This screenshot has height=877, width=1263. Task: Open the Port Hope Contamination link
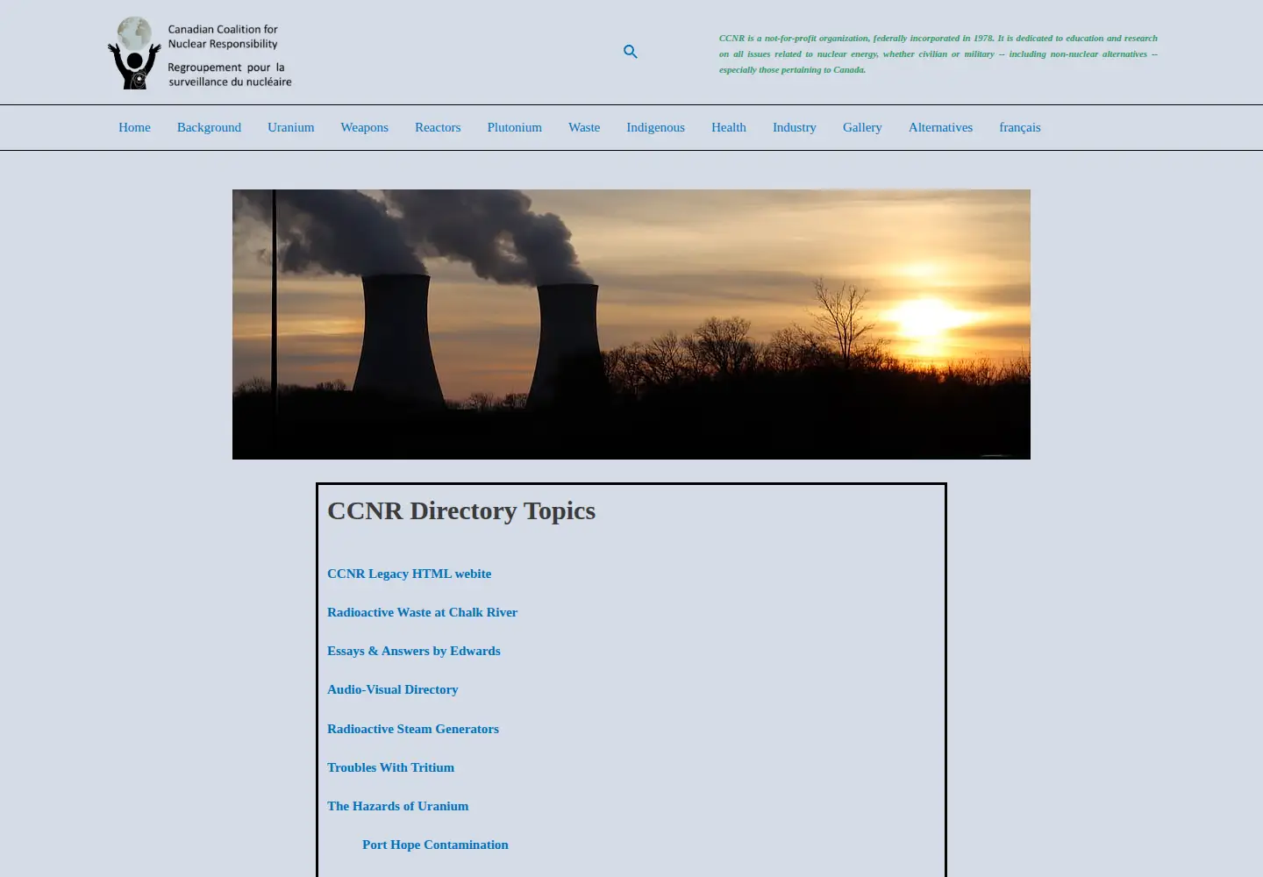(x=435, y=845)
